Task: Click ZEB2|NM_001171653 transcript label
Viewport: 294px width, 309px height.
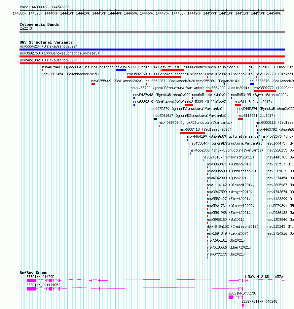Action: (x=43, y=285)
